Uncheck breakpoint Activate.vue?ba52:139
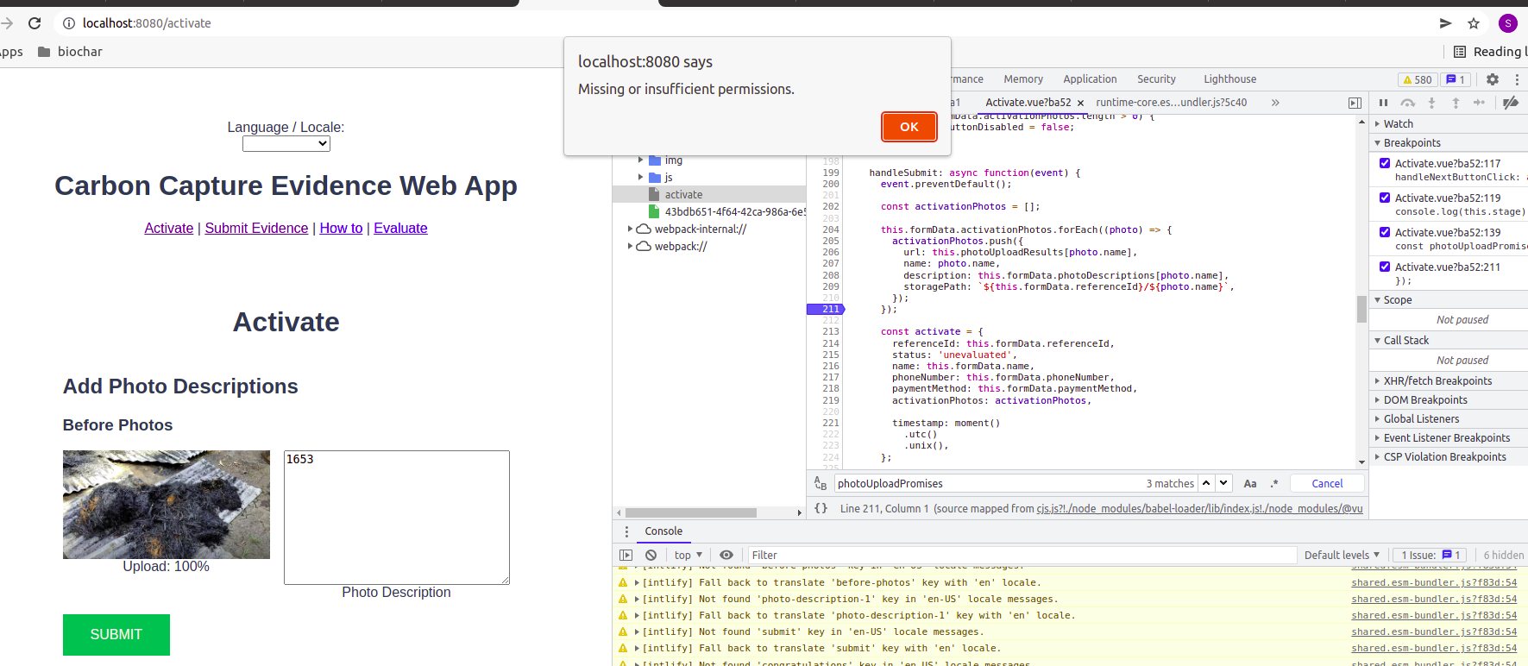The height and width of the screenshot is (666, 1528). pos(1385,232)
